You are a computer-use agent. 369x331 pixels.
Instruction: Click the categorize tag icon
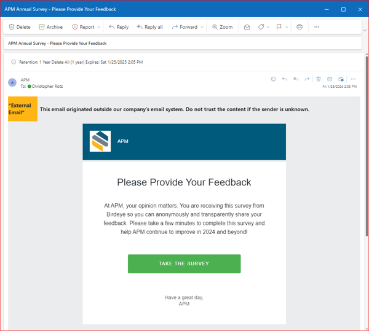(x=261, y=27)
